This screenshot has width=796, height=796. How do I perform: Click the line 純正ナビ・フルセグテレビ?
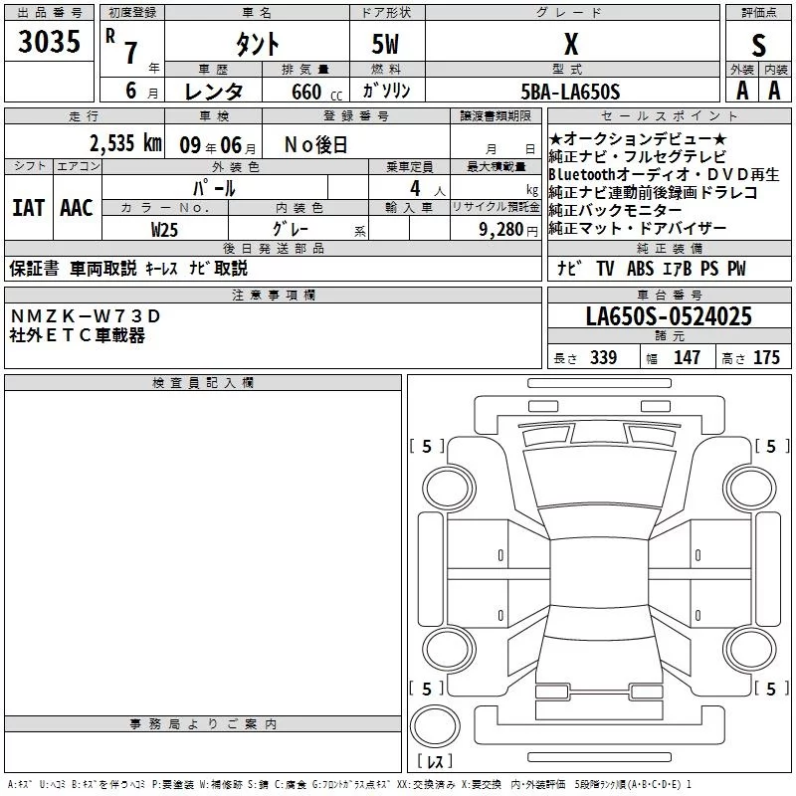pyautogui.click(x=638, y=156)
